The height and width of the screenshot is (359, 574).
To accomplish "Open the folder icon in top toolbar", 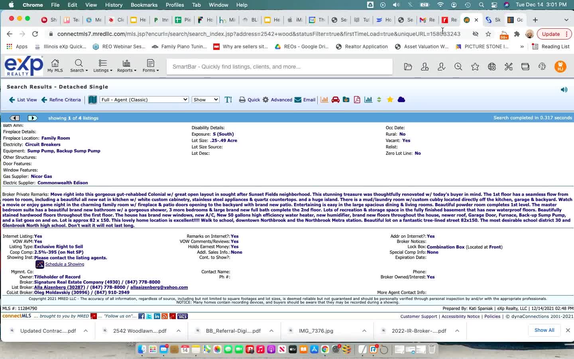I will click(408, 67).
